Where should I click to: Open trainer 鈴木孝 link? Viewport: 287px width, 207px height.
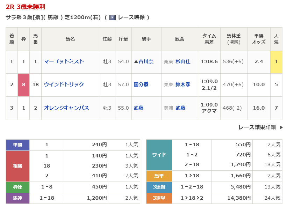[x=183, y=84]
